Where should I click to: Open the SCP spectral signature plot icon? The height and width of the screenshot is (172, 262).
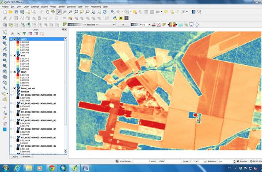pyautogui.click(x=159, y=25)
